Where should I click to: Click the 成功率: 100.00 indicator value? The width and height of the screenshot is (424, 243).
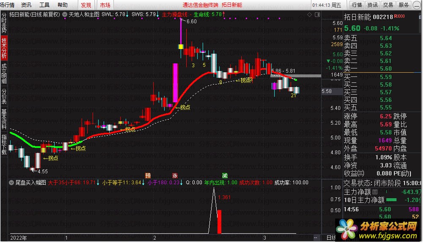click(x=291, y=183)
